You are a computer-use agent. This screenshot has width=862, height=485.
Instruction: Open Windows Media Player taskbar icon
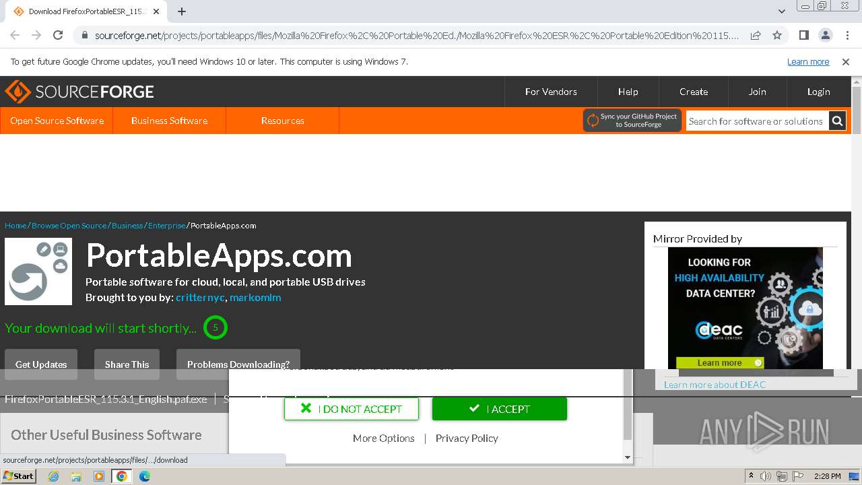point(99,476)
